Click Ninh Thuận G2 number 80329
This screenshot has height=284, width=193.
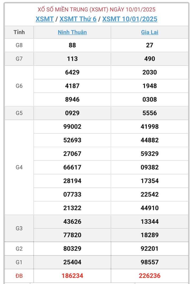[72, 248]
